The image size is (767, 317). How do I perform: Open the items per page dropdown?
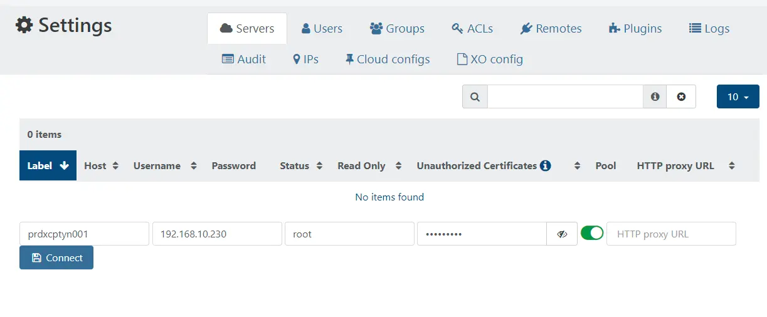738,97
